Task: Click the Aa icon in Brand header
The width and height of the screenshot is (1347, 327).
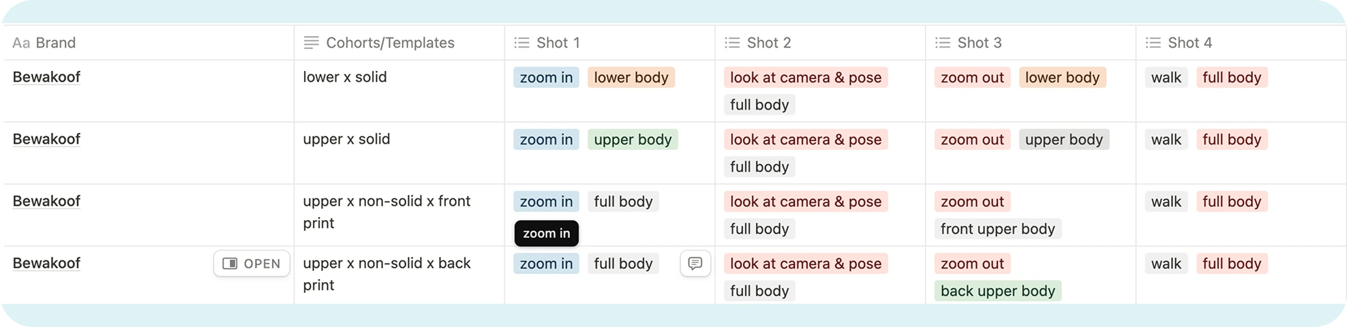Action: pos(21,43)
